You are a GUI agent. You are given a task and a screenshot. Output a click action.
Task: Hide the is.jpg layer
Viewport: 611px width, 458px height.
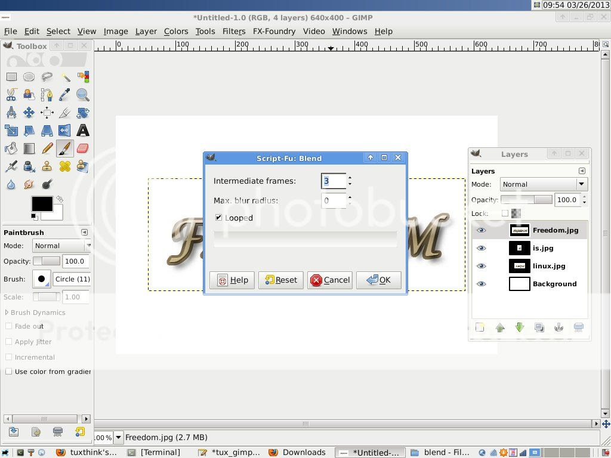point(482,248)
